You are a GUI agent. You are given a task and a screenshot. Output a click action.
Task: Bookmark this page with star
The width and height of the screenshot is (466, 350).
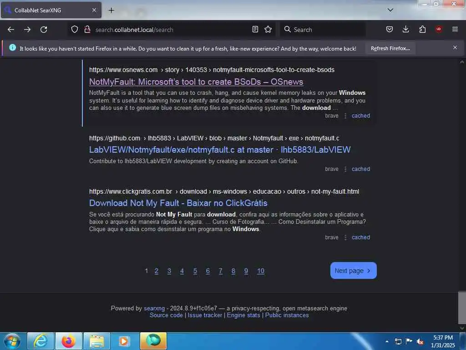click(268, 30)
